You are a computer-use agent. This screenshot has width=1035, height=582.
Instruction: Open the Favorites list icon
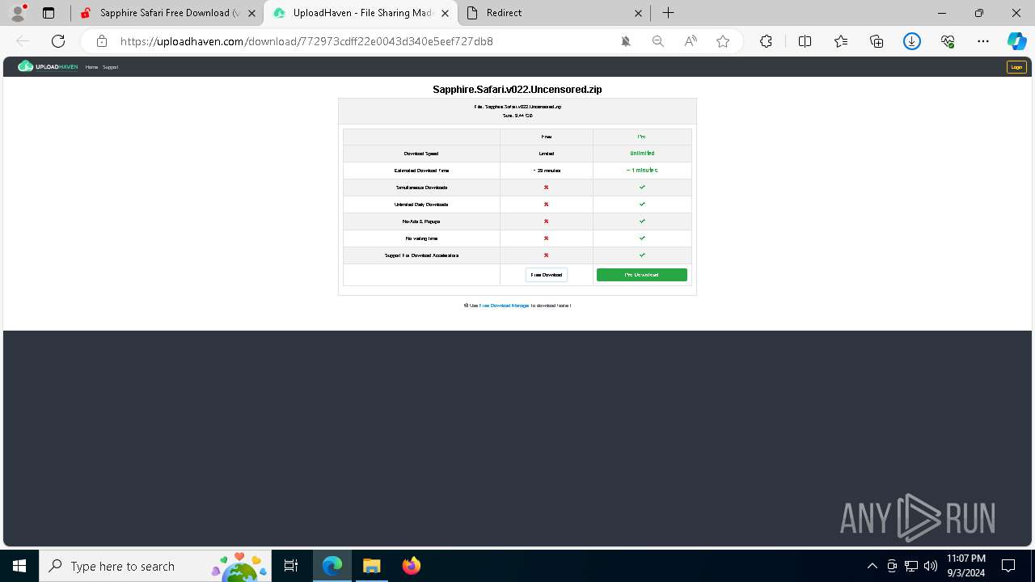tap(841, 41)
